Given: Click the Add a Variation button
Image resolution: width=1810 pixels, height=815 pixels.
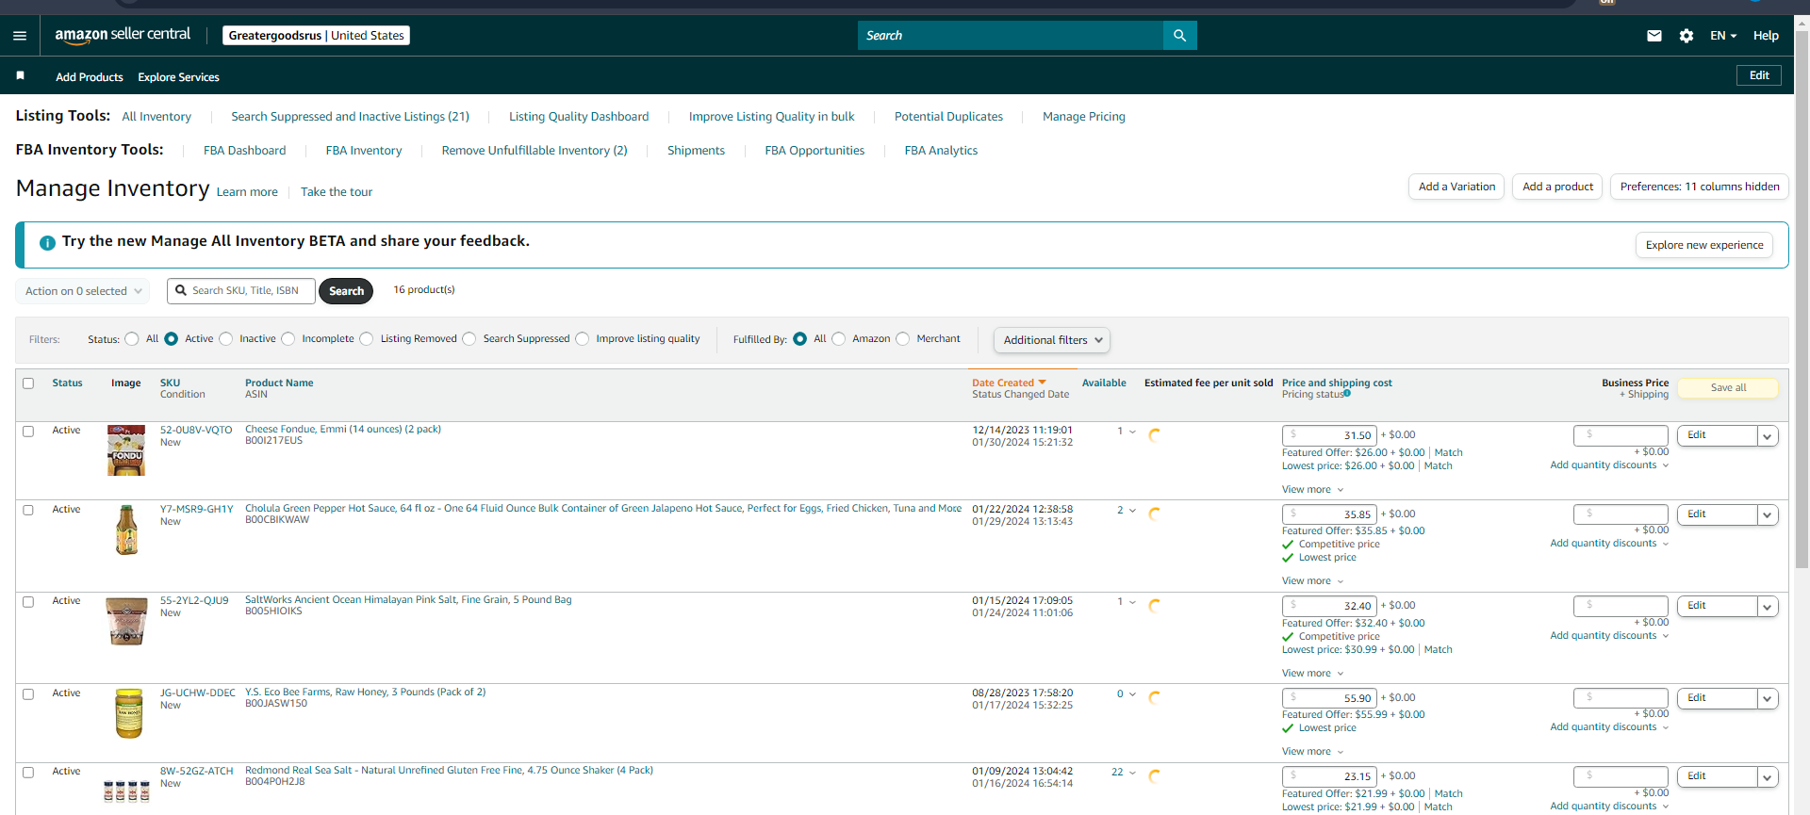Looking at the screenshot, I should pyautogui.click(x=1456, y=187).
